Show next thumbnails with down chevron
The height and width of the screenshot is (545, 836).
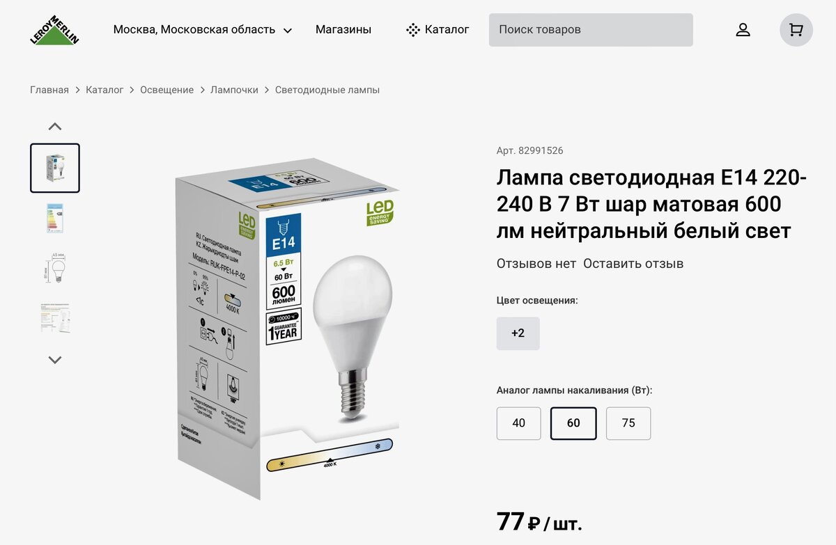[55, 360]
